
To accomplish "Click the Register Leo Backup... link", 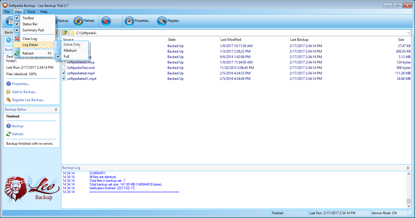I will click(29, 100).
